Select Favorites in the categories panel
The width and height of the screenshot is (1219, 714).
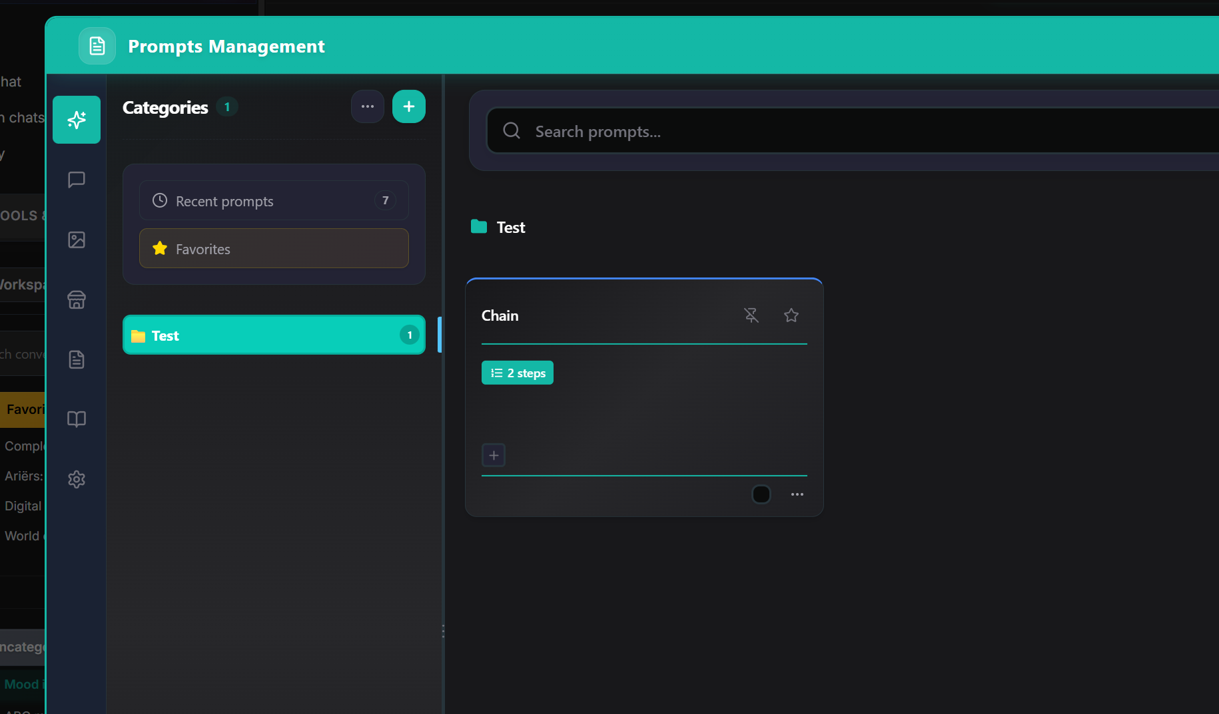tap(274, 249)
